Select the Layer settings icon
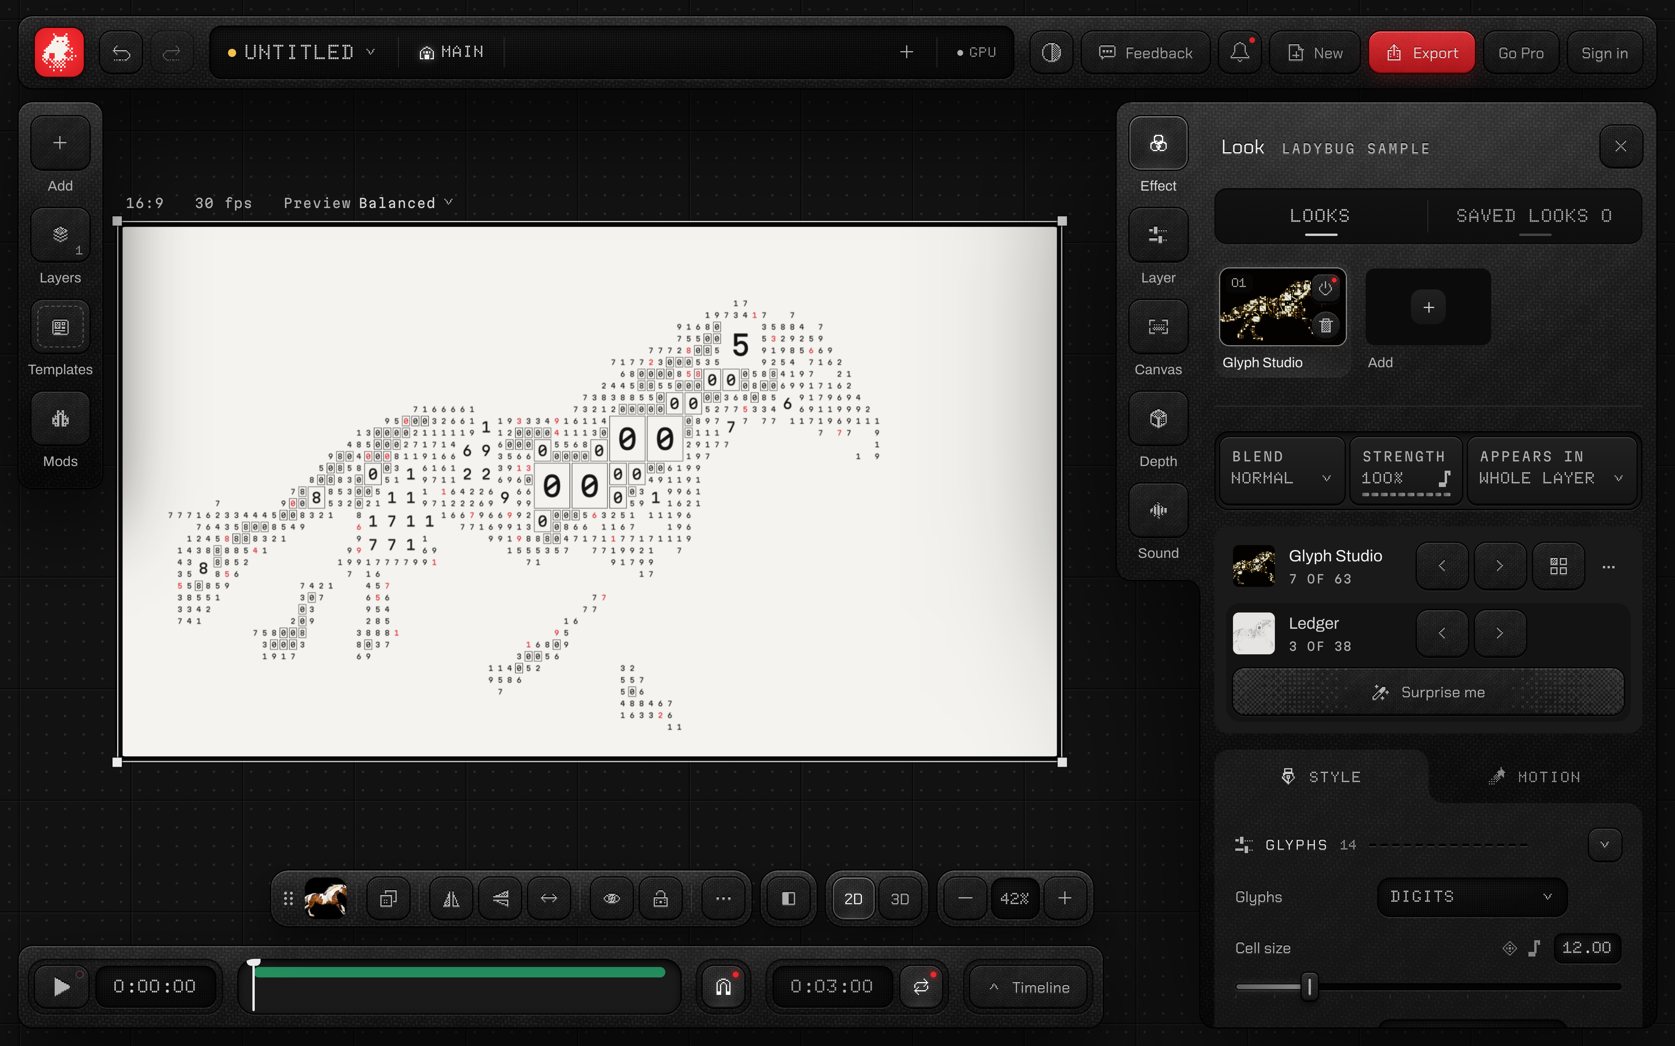The image size is (1675, 1046). tap(1158, 235)
